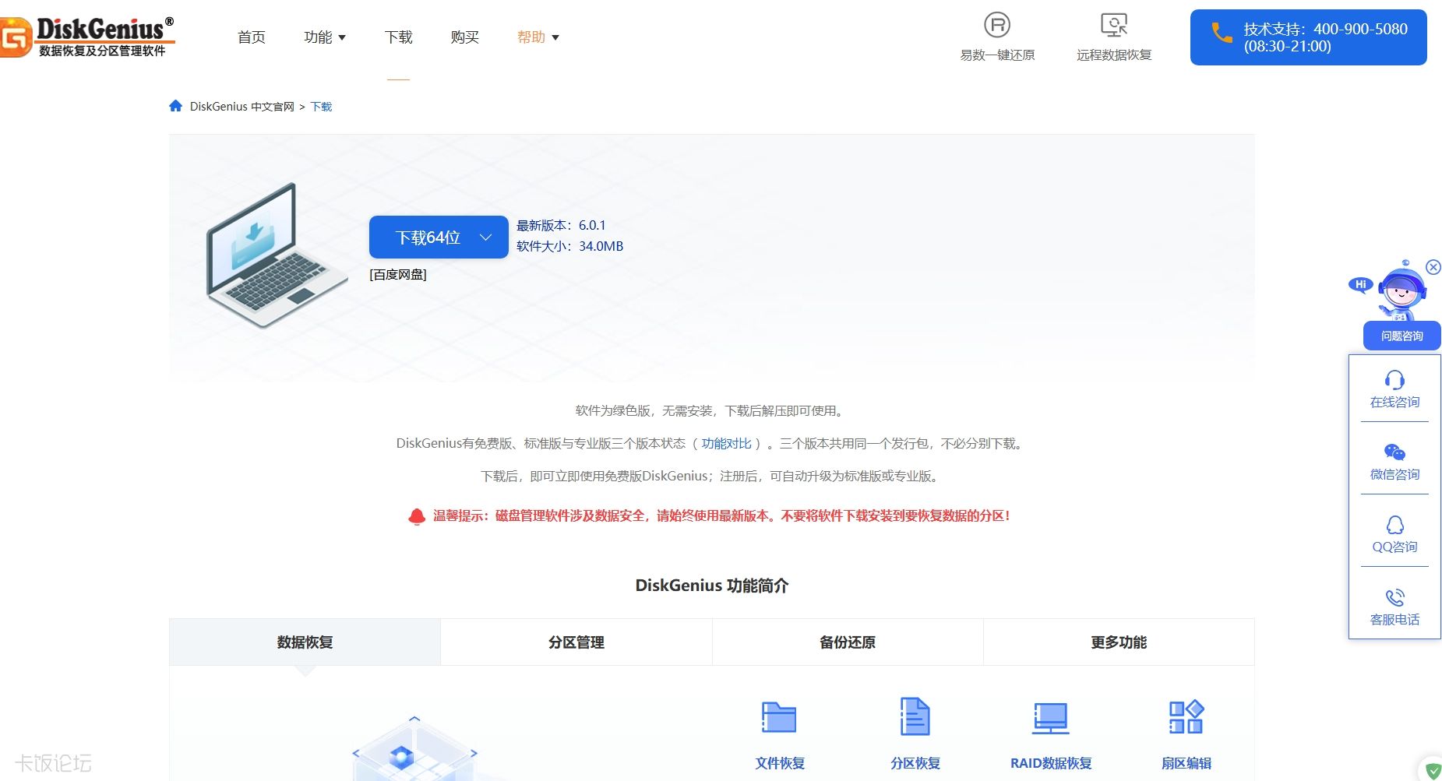Click the 扇区编辑 grid icon
Viewport: 1442px width, 781px height.
(x=1186, y=717)
